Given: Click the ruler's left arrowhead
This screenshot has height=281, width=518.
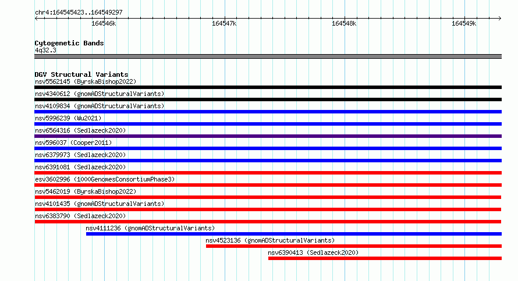Looking at the screenshot, I should coord(36,18).
